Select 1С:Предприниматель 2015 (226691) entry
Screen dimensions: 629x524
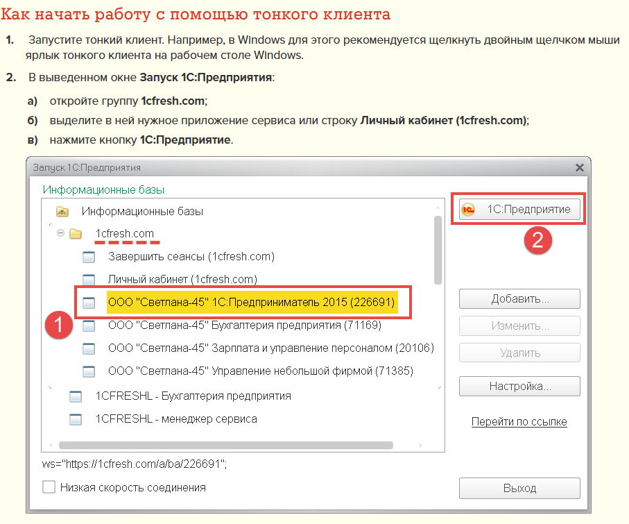pyautogui.click(x=252, y=302)
